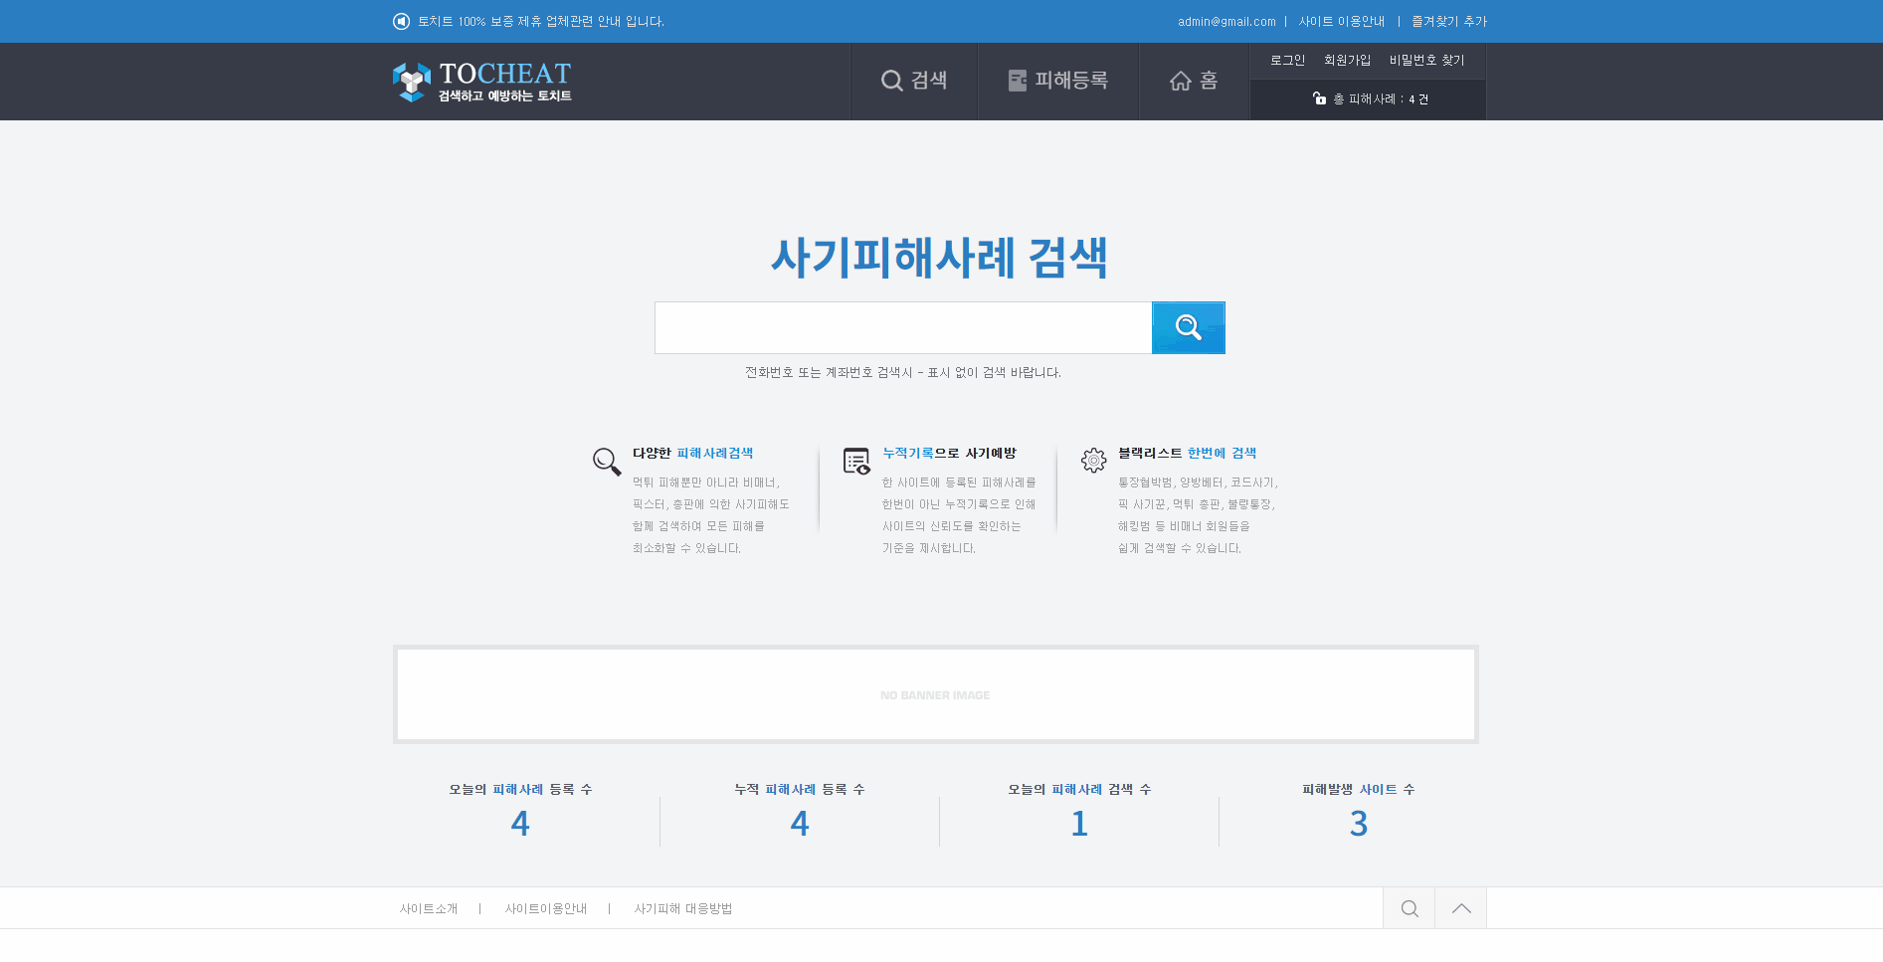Click the list icon beside 누적기록으로 사기예방
The width and height of the screenshot is (1883, 962).
point(855,461)
